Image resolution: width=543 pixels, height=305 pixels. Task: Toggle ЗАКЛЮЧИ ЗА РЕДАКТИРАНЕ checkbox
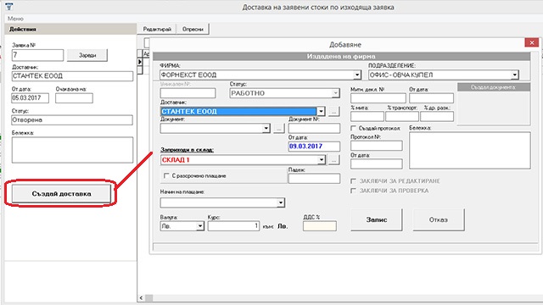tap(354, 180)
